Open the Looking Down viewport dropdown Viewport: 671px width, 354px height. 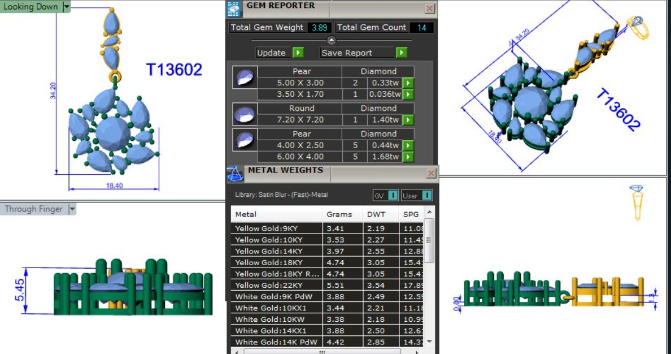click(x=67, y=6)
